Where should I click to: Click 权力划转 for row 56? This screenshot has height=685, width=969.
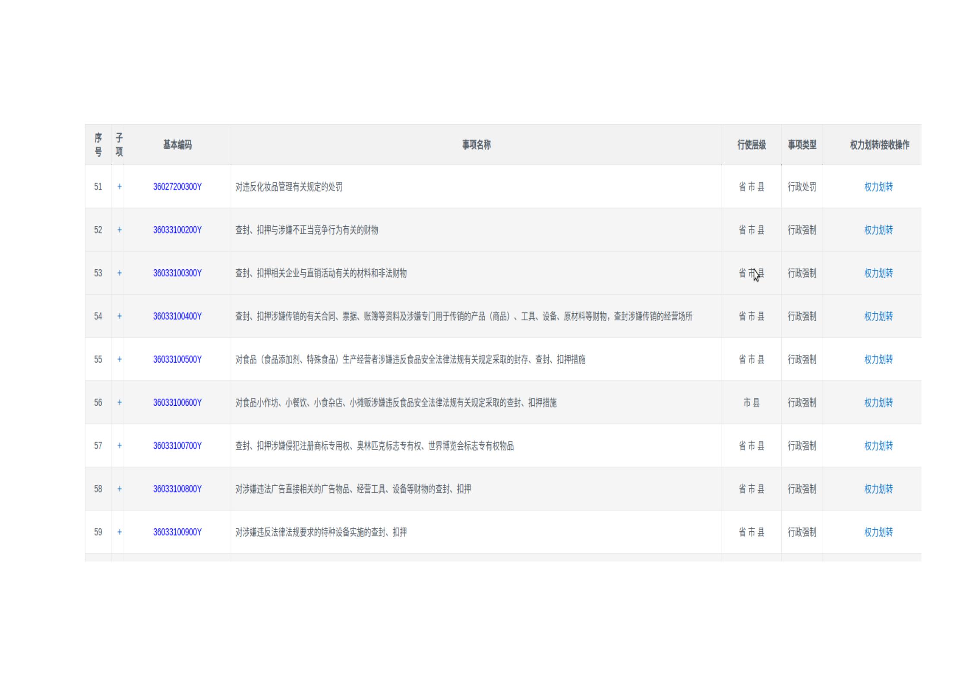(x=878, y=402)
